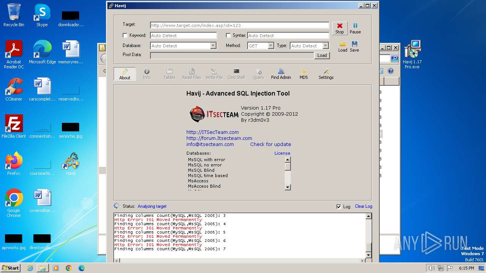Open the http://ITSecTeam.com link
This screenshot has width=486, height=273.
coord(212,132)
